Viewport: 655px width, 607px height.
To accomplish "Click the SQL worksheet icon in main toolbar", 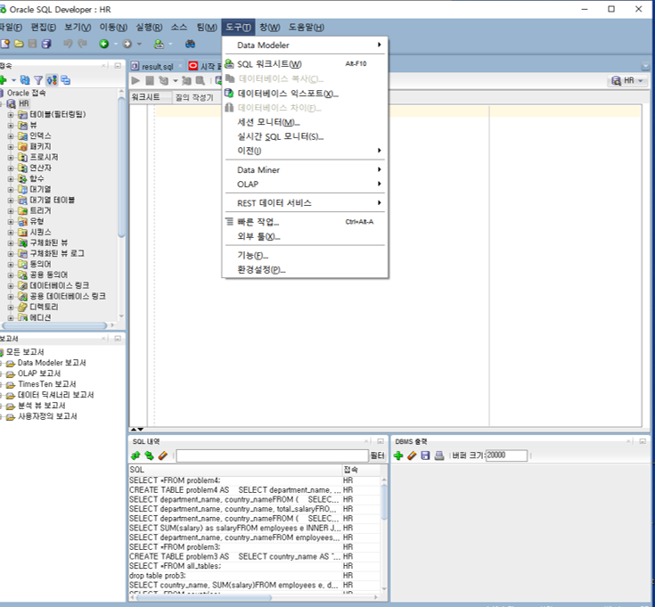I will 159,44.
